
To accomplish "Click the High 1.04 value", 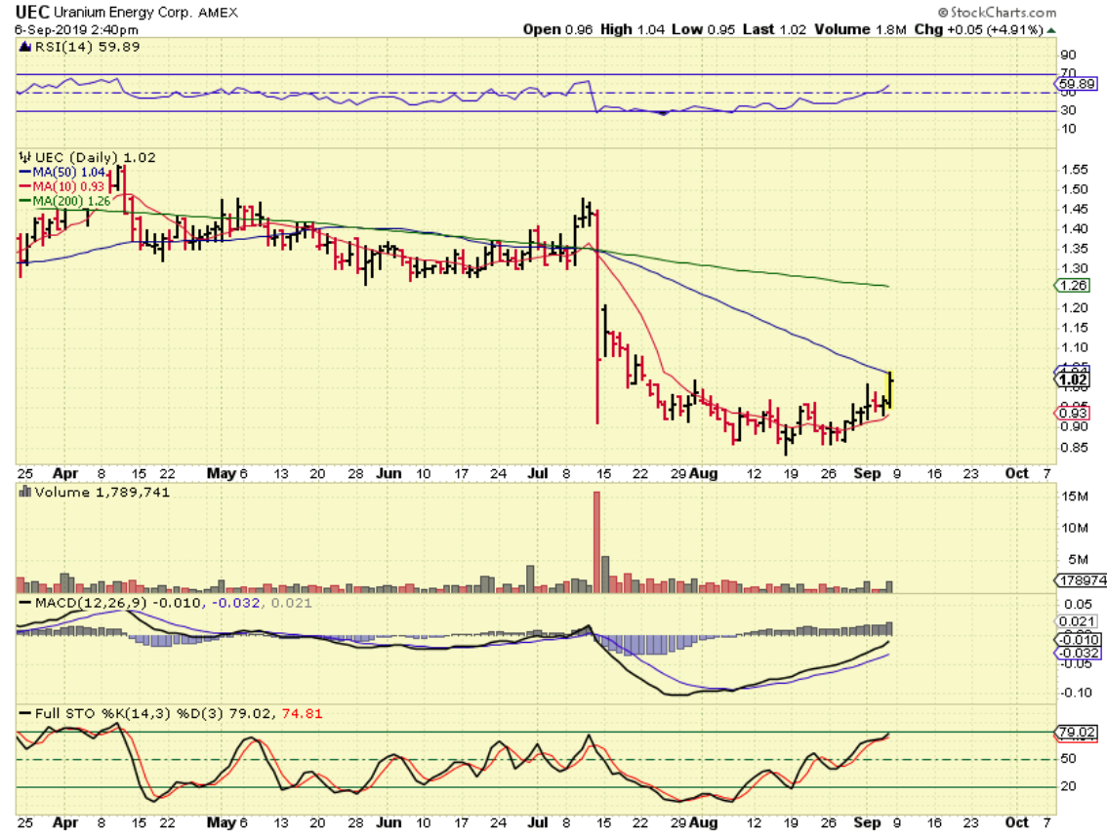I will pyautogui.click(x=633, y=29).
